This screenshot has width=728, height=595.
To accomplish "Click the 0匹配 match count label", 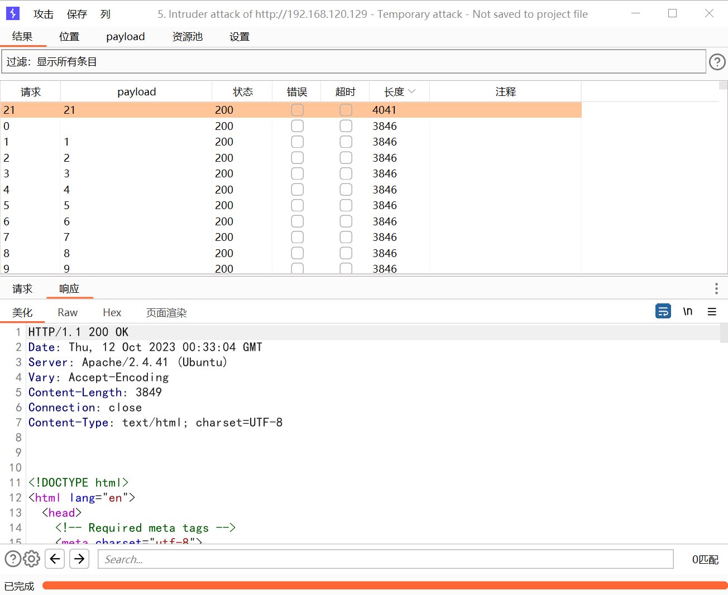I will (705, 559).
